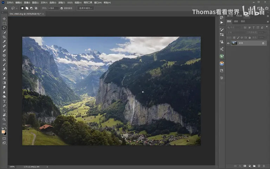This screenshot has height=169, width=270.
Task: Select the Clone Stamp tool in the toolbox
Action: tap(4, 69)
